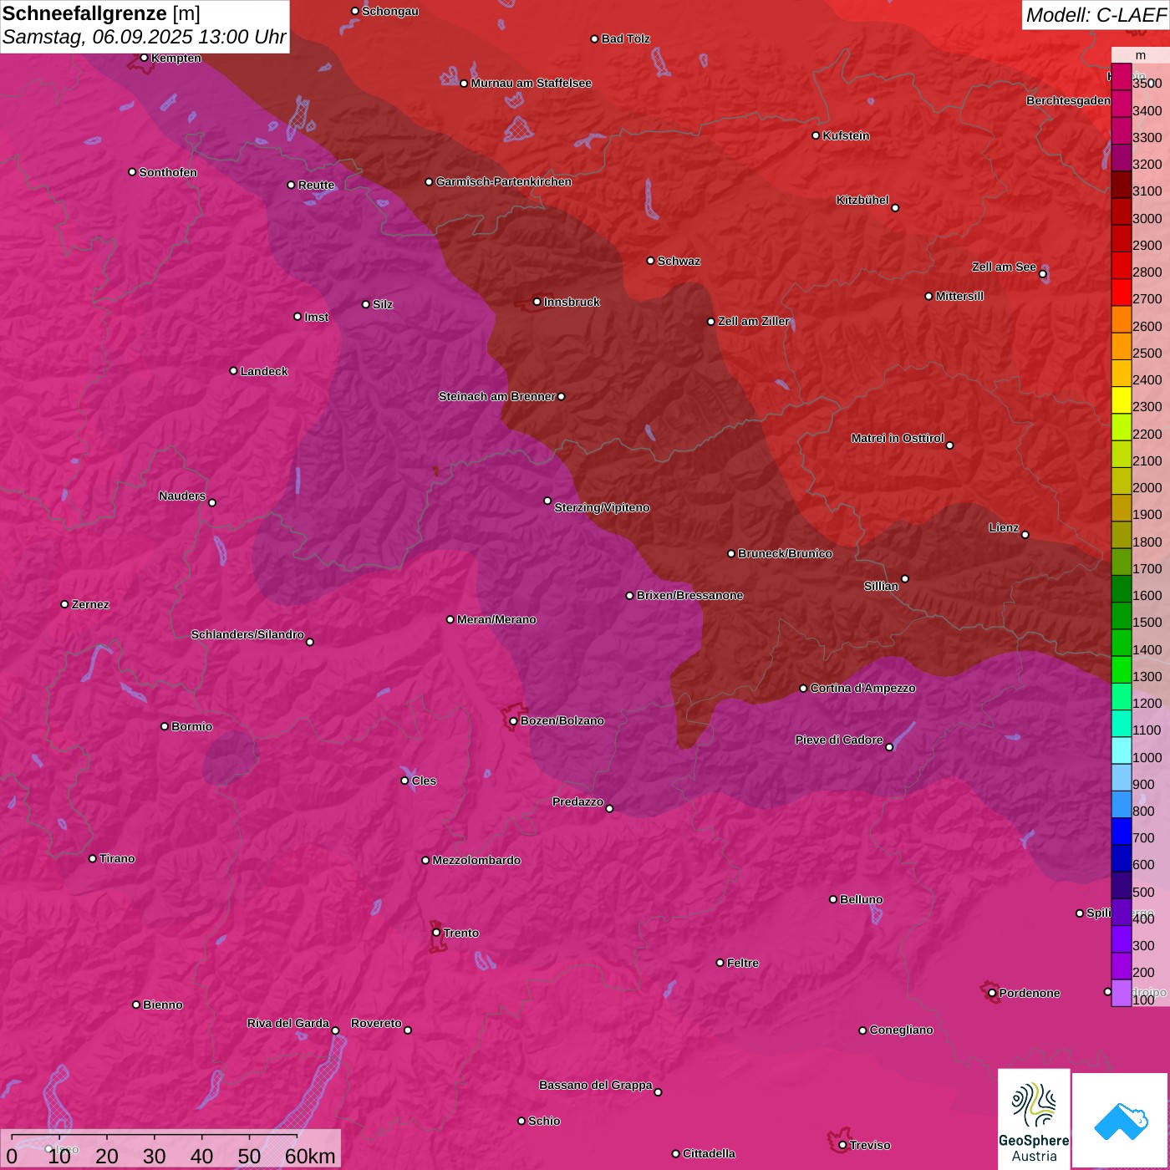Click the Lienz location dot
The height and width of the screenshot is (1170, 1170).
pyautogui.click(x=1025, y=535)
